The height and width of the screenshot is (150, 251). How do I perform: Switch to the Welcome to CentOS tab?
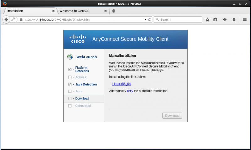83,11
